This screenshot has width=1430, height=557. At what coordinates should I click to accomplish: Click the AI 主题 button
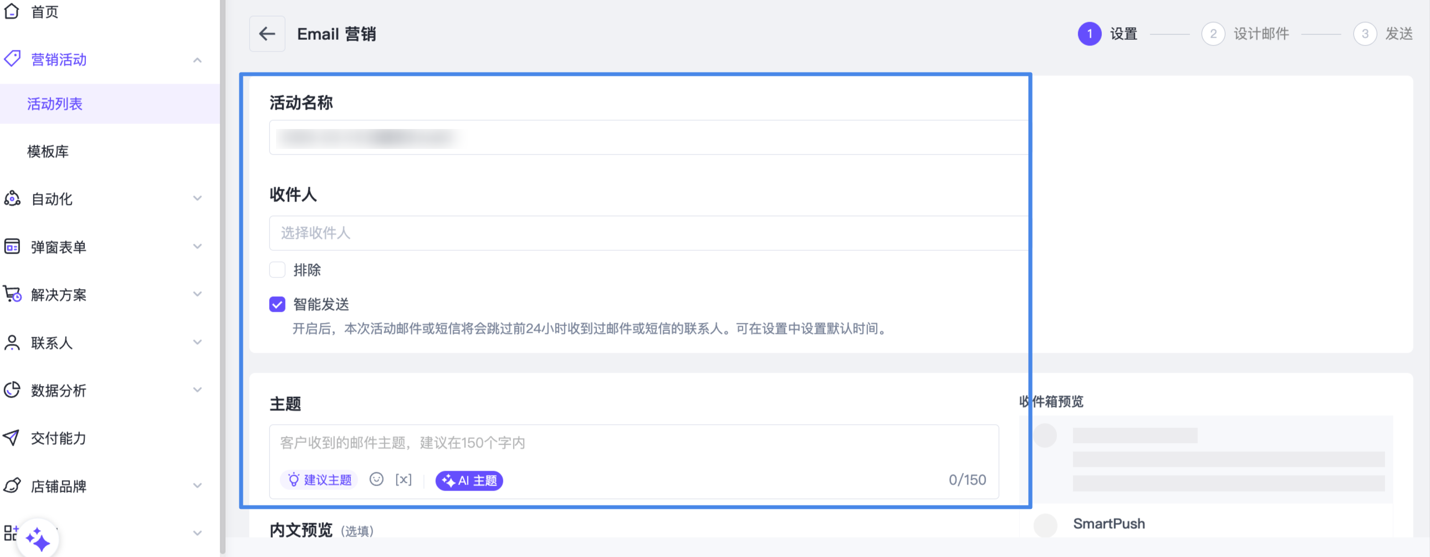[469, 481]
